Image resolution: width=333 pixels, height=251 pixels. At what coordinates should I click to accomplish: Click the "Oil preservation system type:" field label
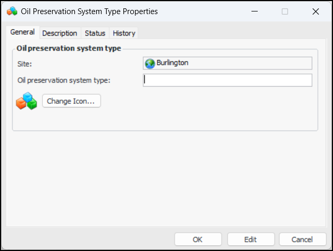coord(64,80)
